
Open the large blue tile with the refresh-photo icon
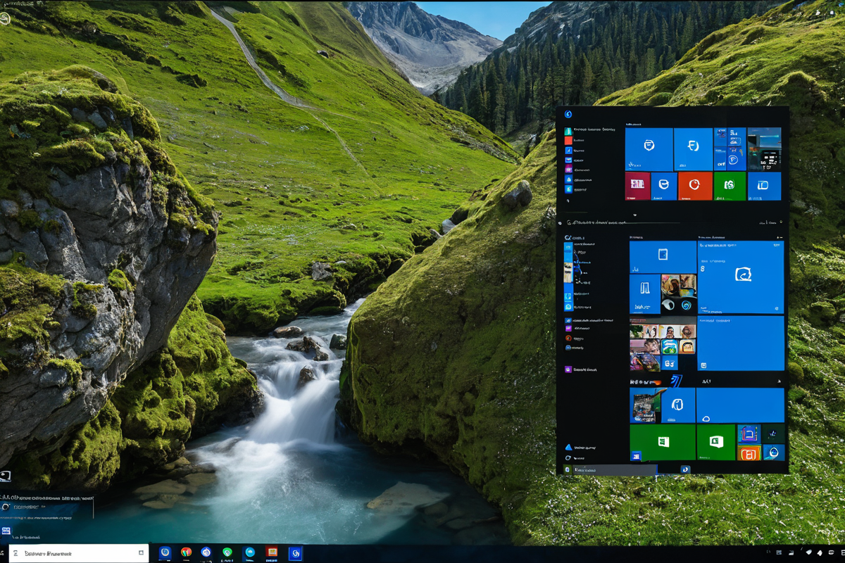click(x=741, y=277)
